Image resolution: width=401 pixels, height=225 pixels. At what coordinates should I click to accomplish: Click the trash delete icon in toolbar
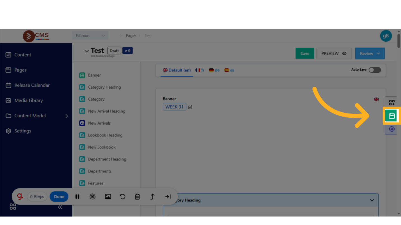pyautogui.click(x=137, y=196)
